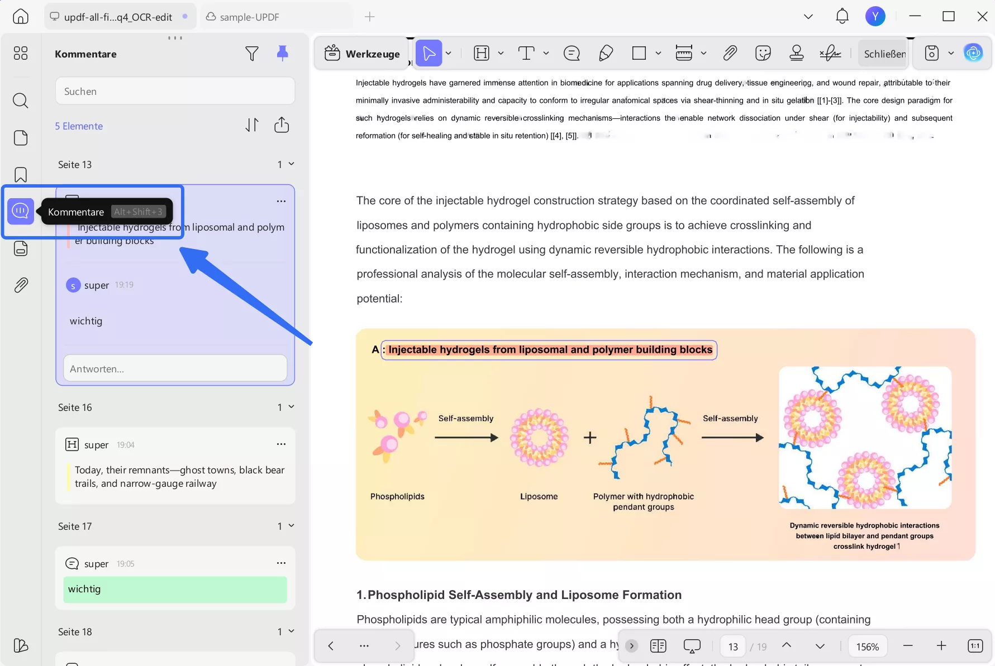995x666 pixels.
Task: Open the layers icon at sidebar bottom
Action: pyautogui.click(x=21, y=645)
